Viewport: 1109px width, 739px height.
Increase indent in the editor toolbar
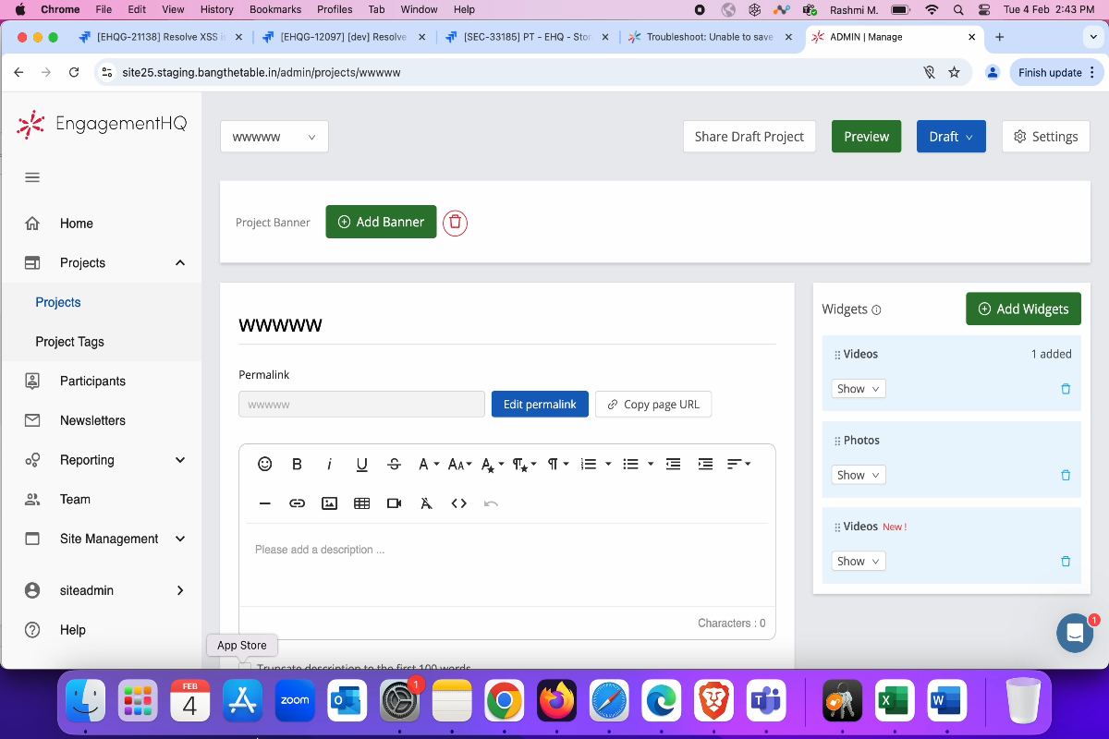pyautogui.click(x=705, y=464)
